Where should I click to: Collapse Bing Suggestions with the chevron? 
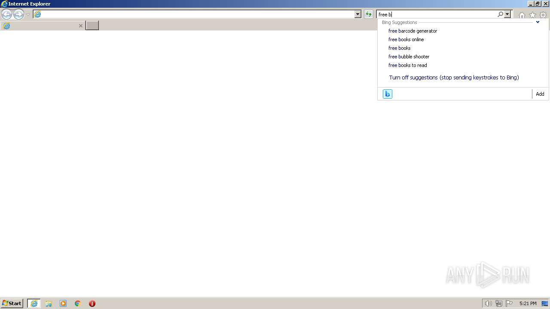(538, 22)
